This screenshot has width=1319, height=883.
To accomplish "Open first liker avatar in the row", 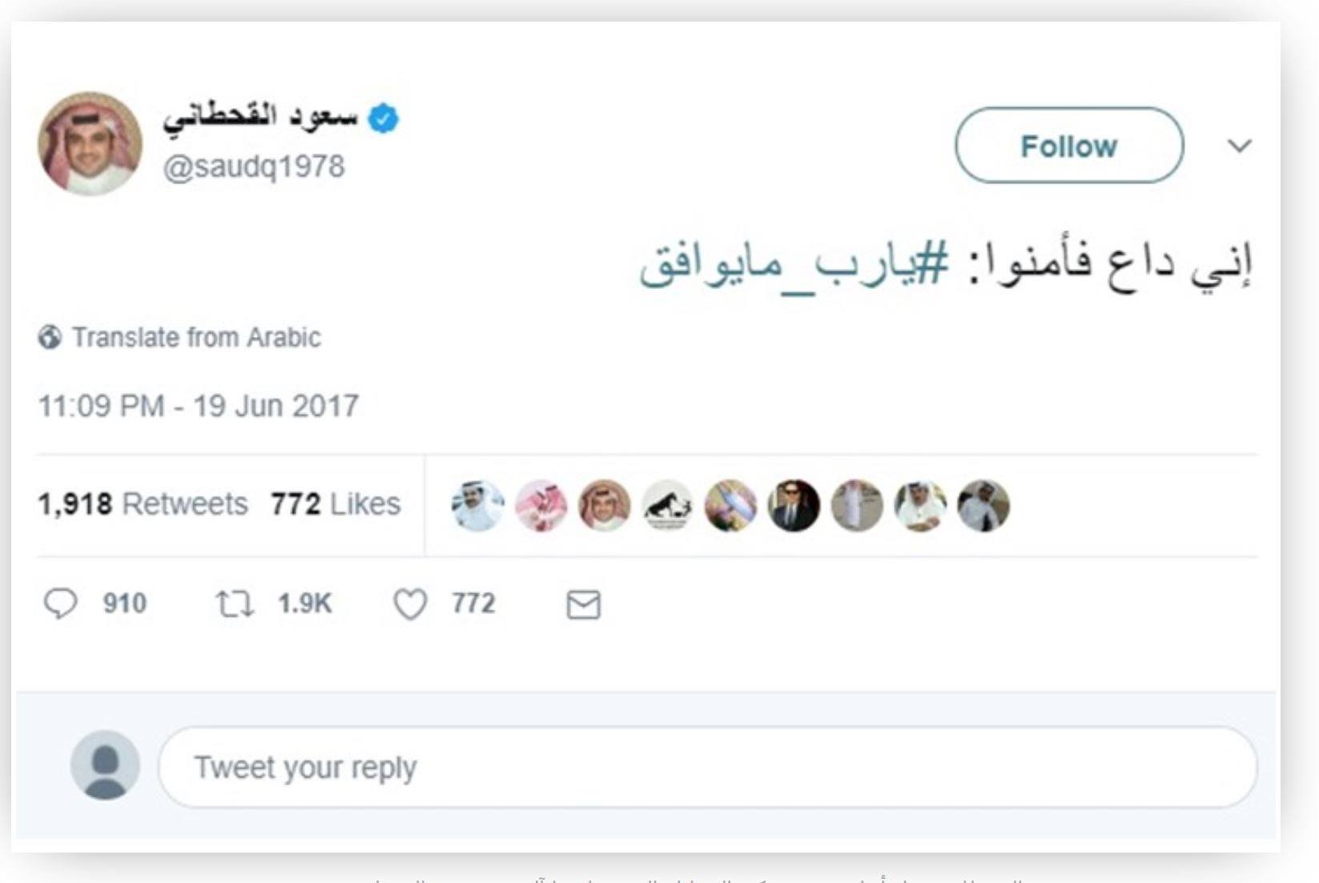I will coord(478,506).
